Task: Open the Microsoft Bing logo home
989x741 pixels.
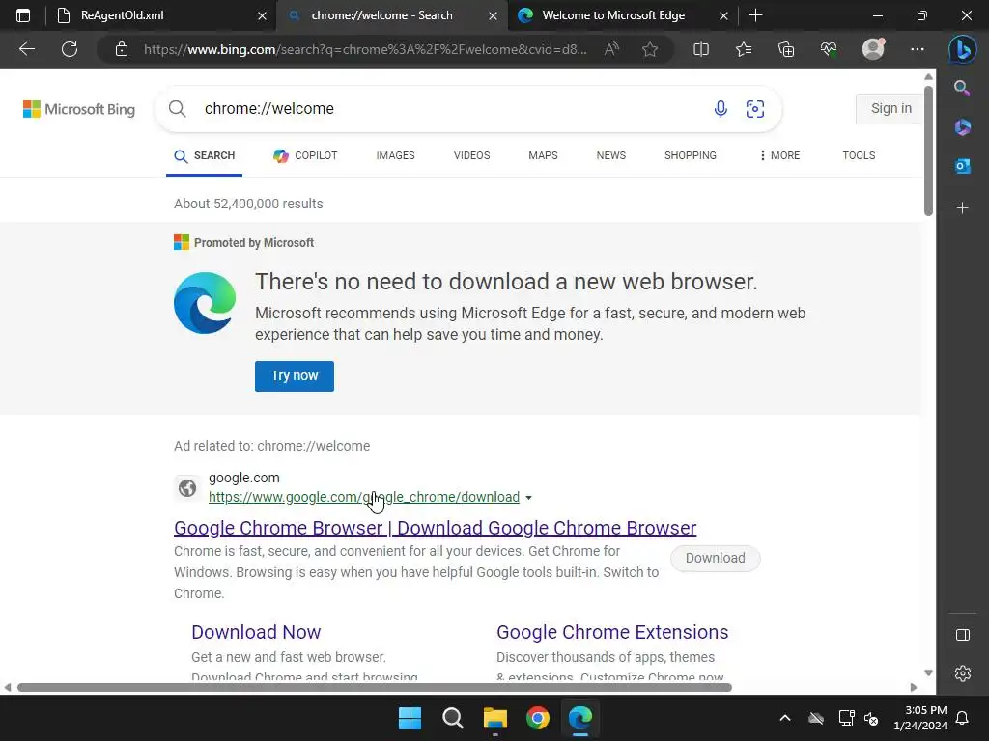Action: coord(79,109)
